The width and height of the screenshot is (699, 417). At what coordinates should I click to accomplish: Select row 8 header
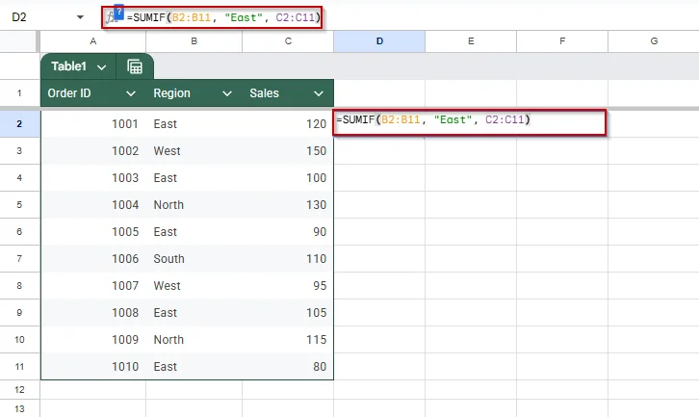19,285
